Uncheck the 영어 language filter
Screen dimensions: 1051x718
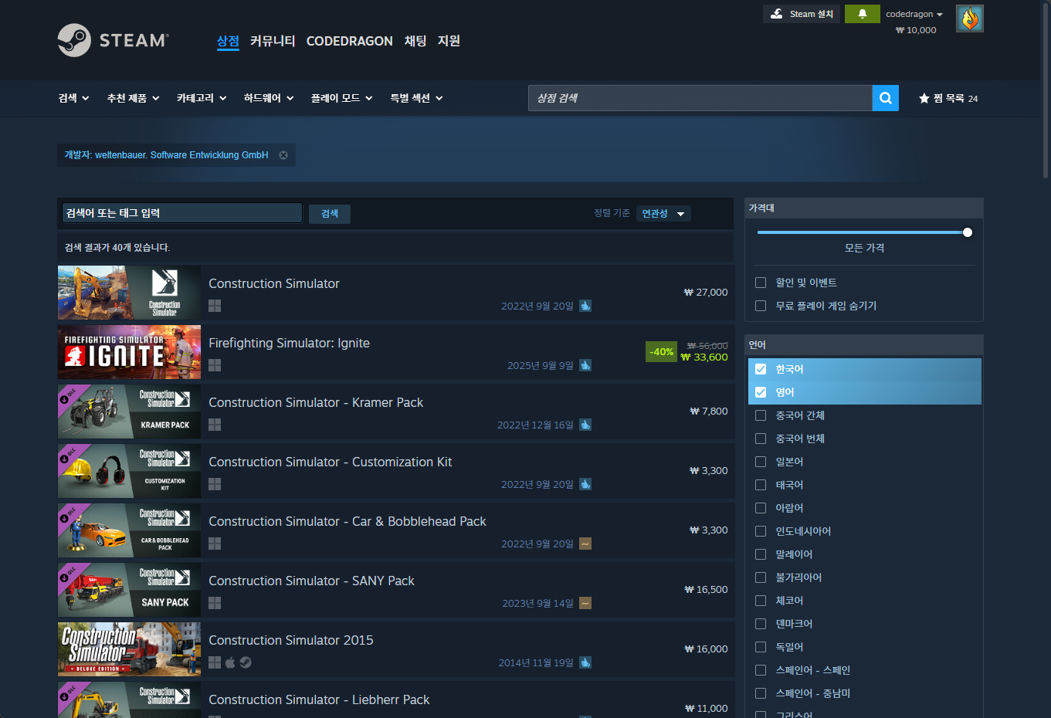click(761, 392)
